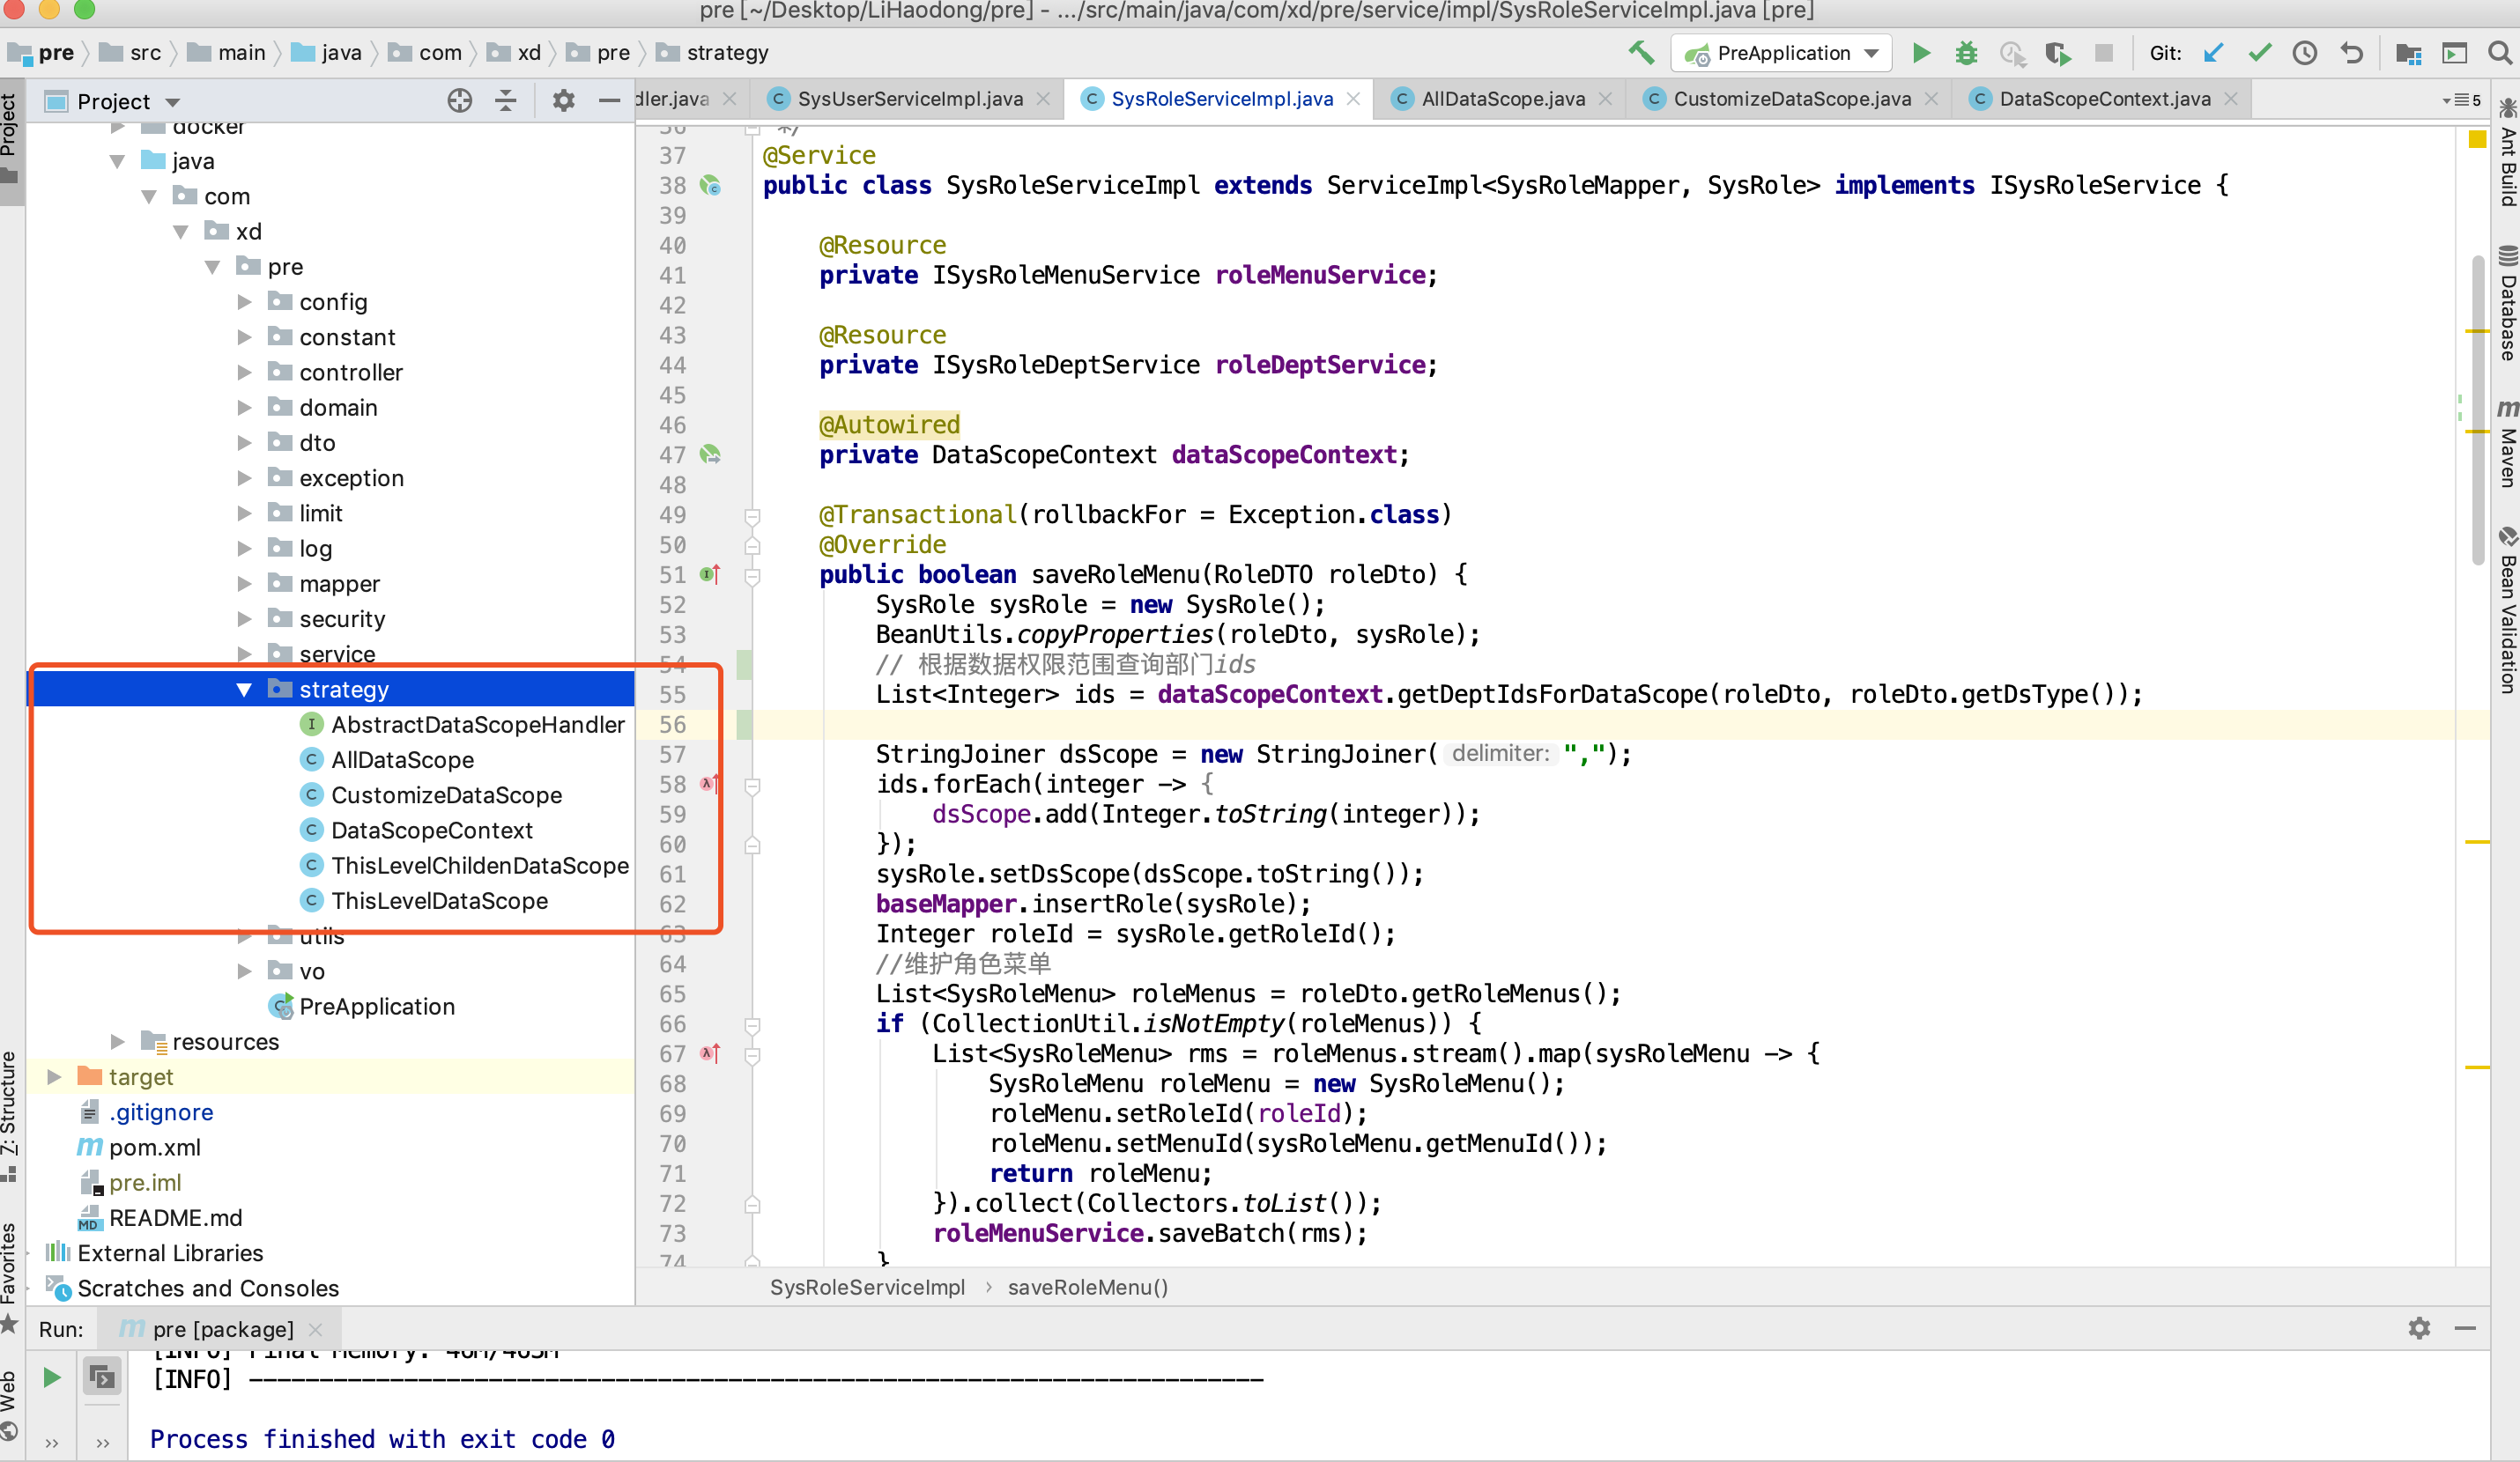The width and height of the screenshot is (2520, 1462).
Task: Run PreApplication with the green play button
Action: point(1921,53)
